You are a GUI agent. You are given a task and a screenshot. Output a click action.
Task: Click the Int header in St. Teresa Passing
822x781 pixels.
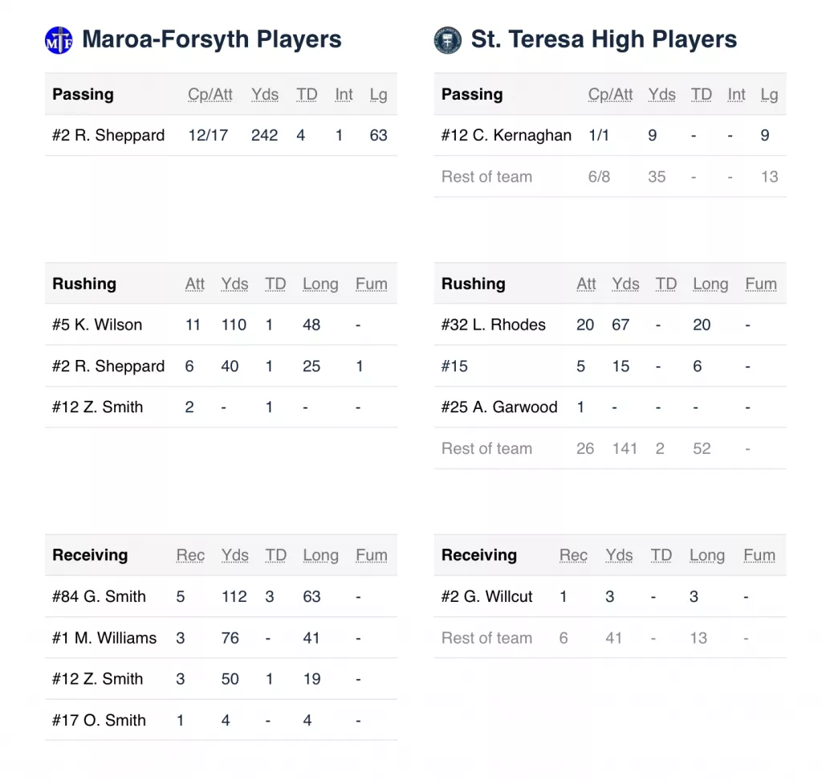tap(736, 95)
